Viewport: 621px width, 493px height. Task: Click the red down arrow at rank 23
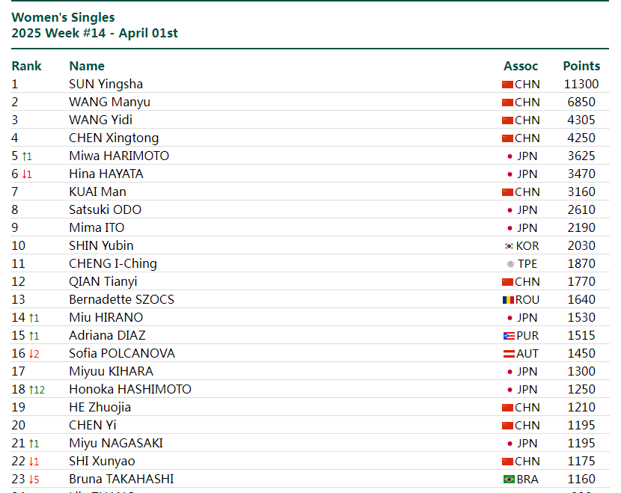(x=31, y=480)
